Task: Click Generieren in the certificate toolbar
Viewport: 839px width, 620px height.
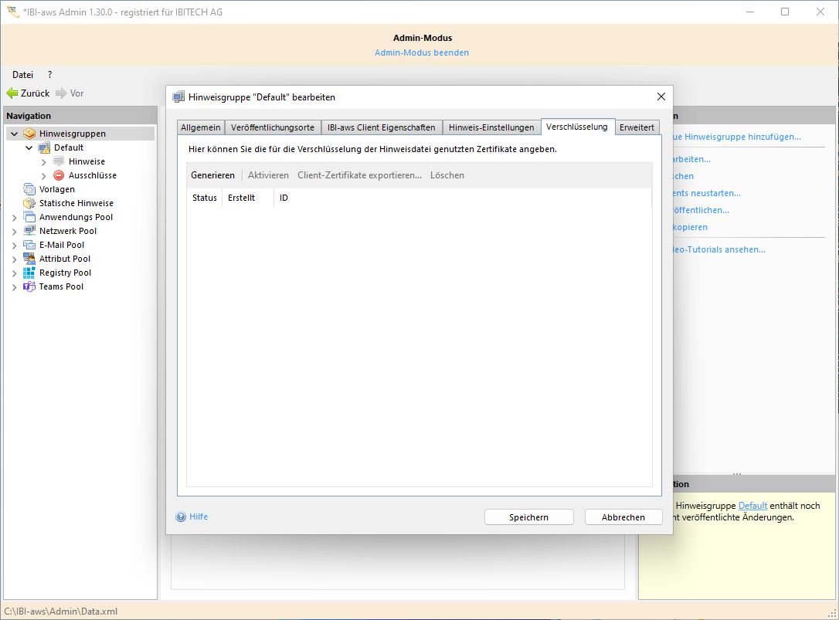Action: pyautogui.click(x=212, y=175)
